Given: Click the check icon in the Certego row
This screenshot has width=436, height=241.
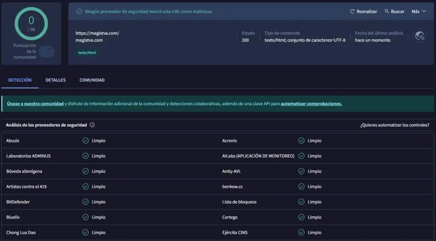Looking at the screenshot, I should click(x=301, y=217).
